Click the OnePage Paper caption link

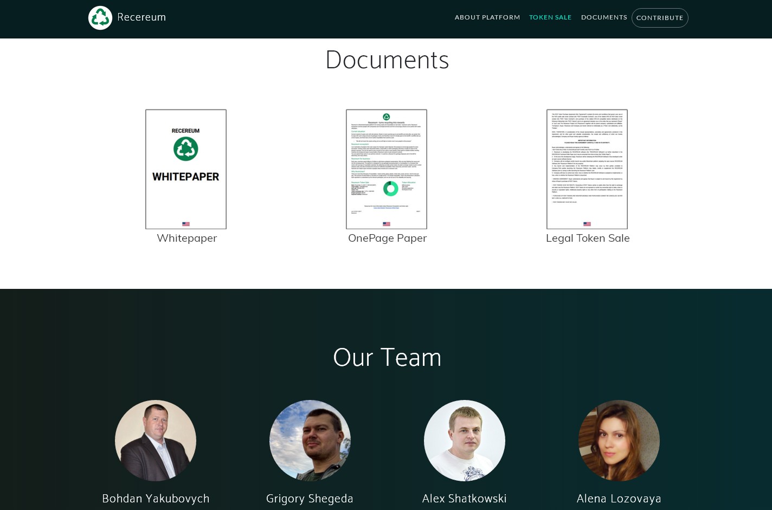(x=388, y=238)
